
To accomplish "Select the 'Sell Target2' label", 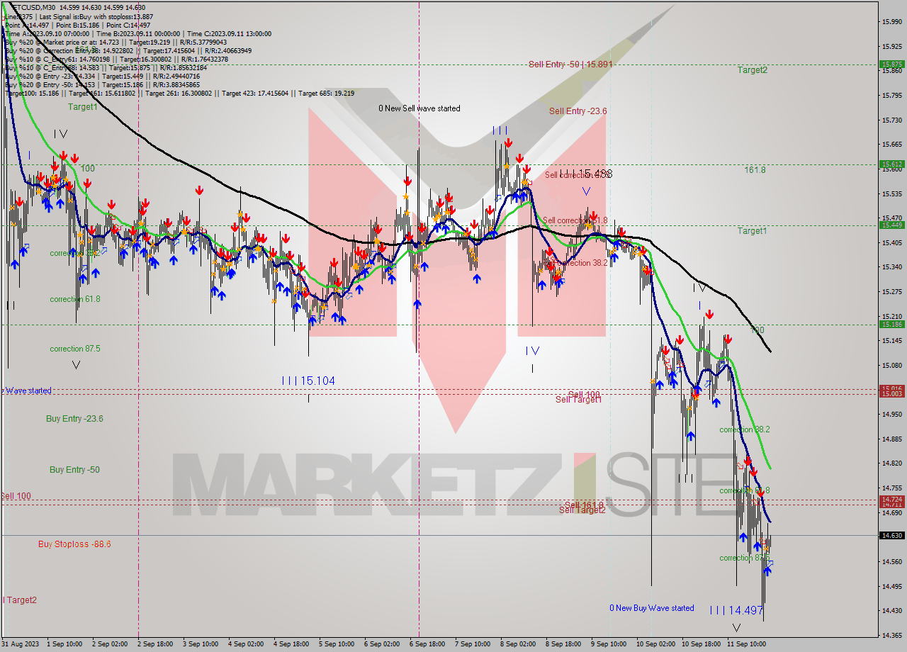I will [x=582, y=510].
